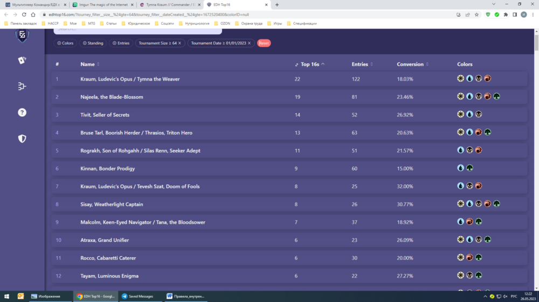The height and width of the screenshot is (302, 539).
Task: Remove the Tournament Date ≥ 01/01/2023 filter
Action: pyautogui.click(x=249, y=43)
